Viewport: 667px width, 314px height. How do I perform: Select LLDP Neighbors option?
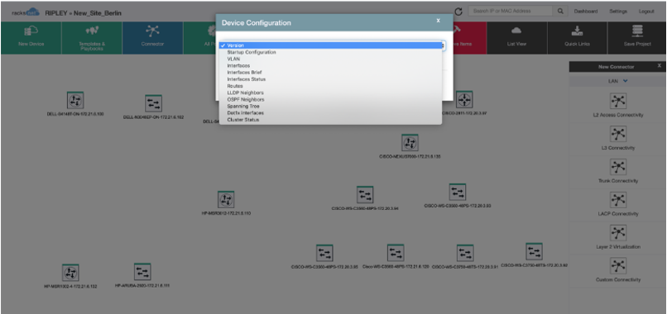330,93
